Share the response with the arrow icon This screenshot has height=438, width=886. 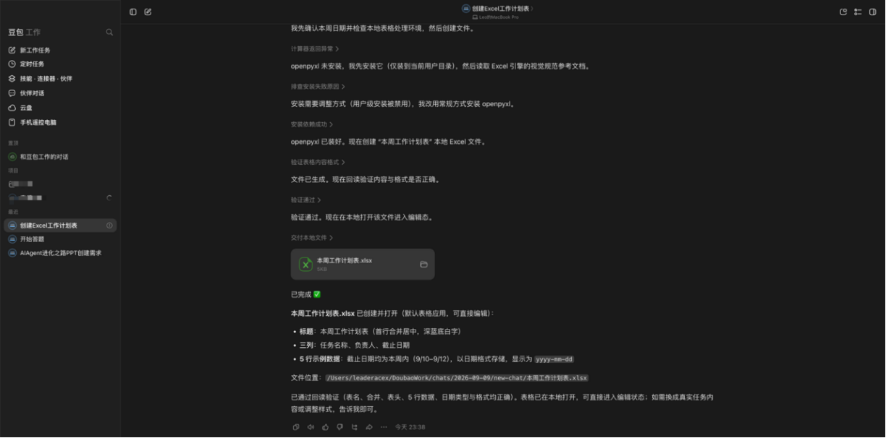(x=369, y=427)
